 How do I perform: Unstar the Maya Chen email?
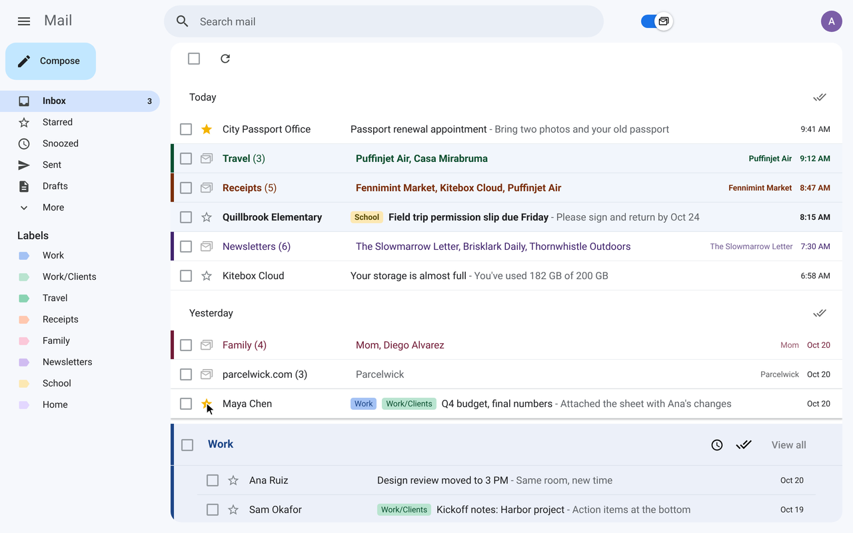pyautogui.click(x=207, y=404)
